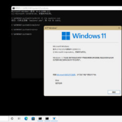
Task: Click the cmd.exe icon in the title bar
Action: [x=14, y=8]
